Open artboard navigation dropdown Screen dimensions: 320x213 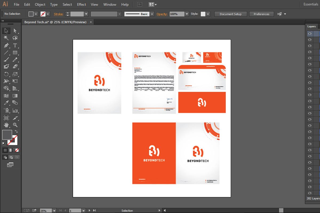[x=83, y=211]
